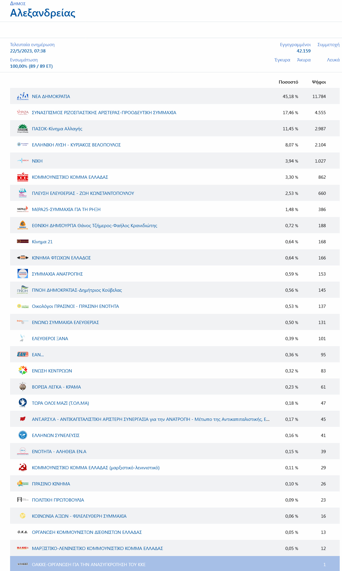Click the Ψήφοι column header

(319, 82)
